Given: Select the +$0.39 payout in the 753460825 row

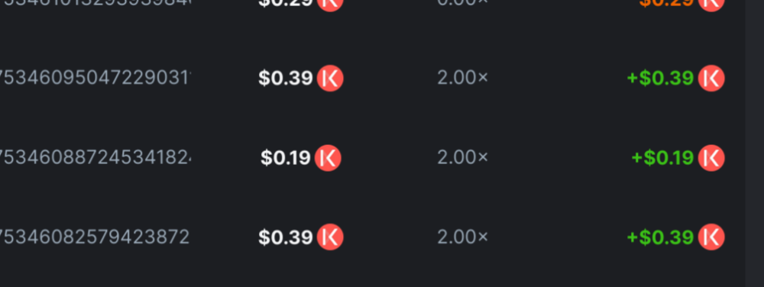Looking at the screenshot, I should [660, 237].
